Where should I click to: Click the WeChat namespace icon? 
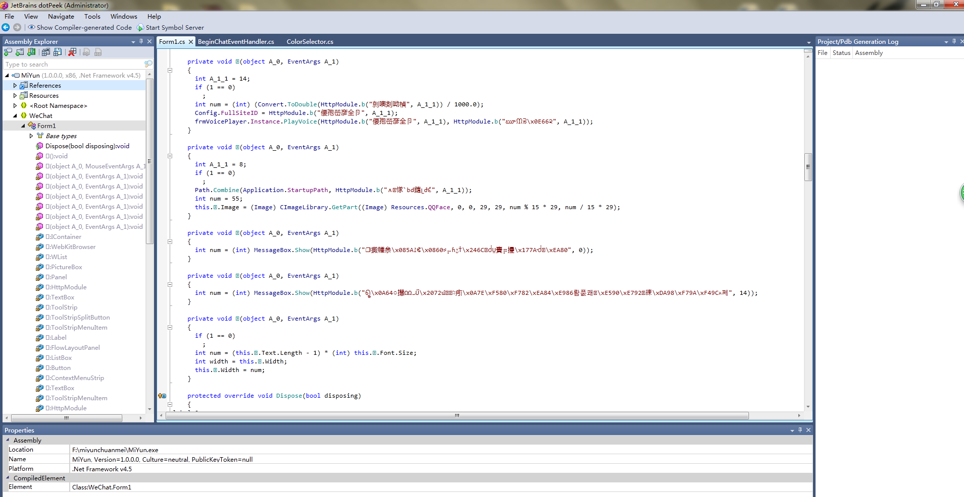[24, 115]
